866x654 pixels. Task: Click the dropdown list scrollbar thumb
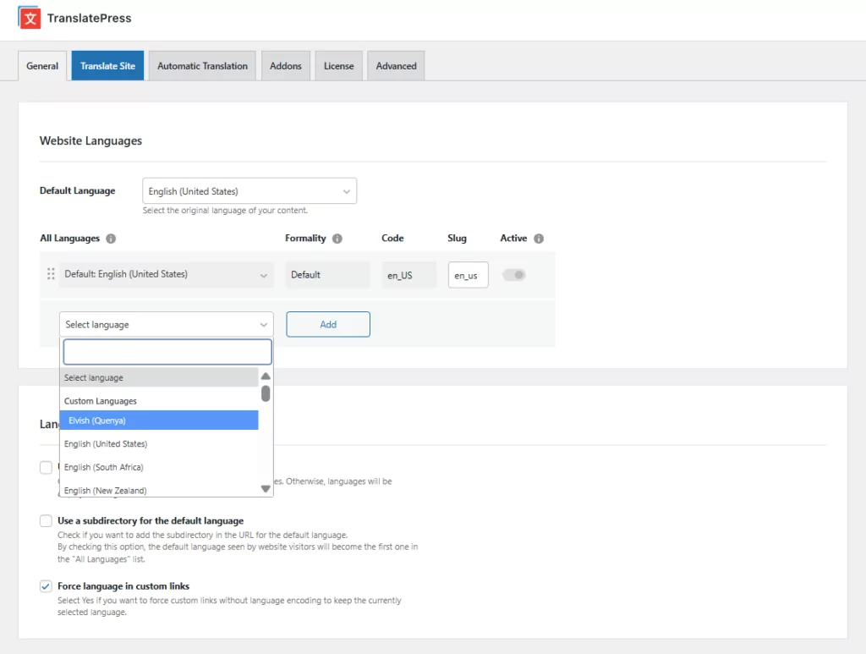coord(266,393)
